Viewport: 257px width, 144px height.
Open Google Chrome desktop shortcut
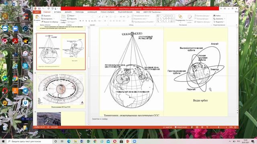[15, 78]
